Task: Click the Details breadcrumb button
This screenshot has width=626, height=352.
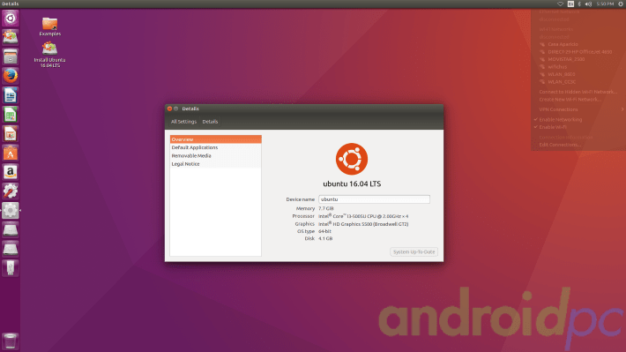Action: (x=210, y=122)
